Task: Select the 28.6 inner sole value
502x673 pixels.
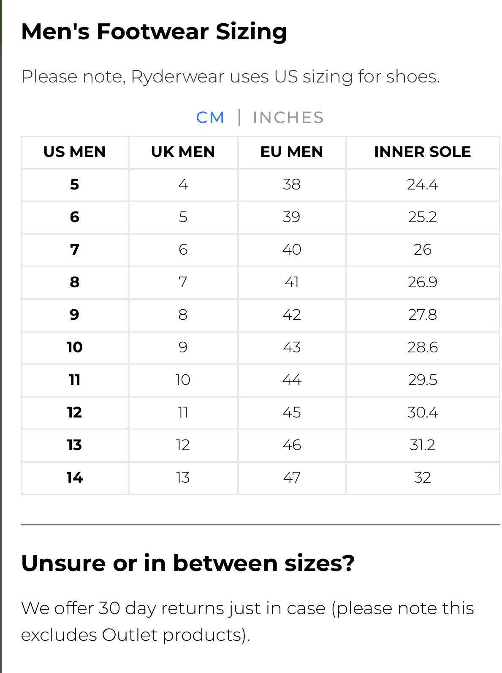Action: point(423,347)
